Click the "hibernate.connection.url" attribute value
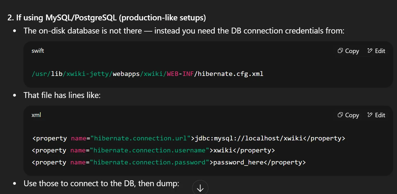The image size is (397, 194). [143, 138]
